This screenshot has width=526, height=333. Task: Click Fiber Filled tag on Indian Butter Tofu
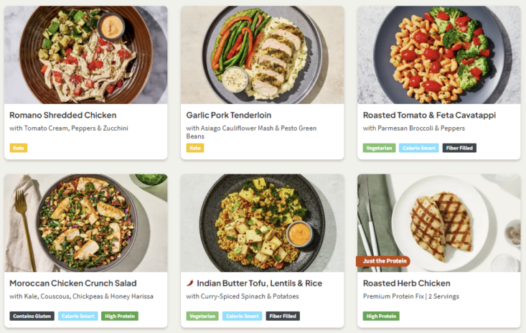pos(283,316)
